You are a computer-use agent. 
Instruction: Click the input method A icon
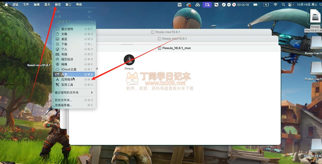[266, 4]
